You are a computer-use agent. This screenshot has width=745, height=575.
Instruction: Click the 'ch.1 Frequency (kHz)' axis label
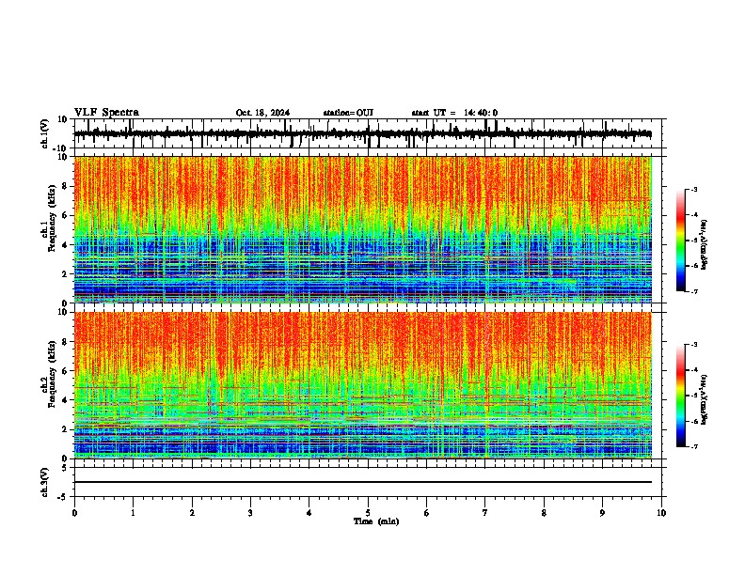49,218
